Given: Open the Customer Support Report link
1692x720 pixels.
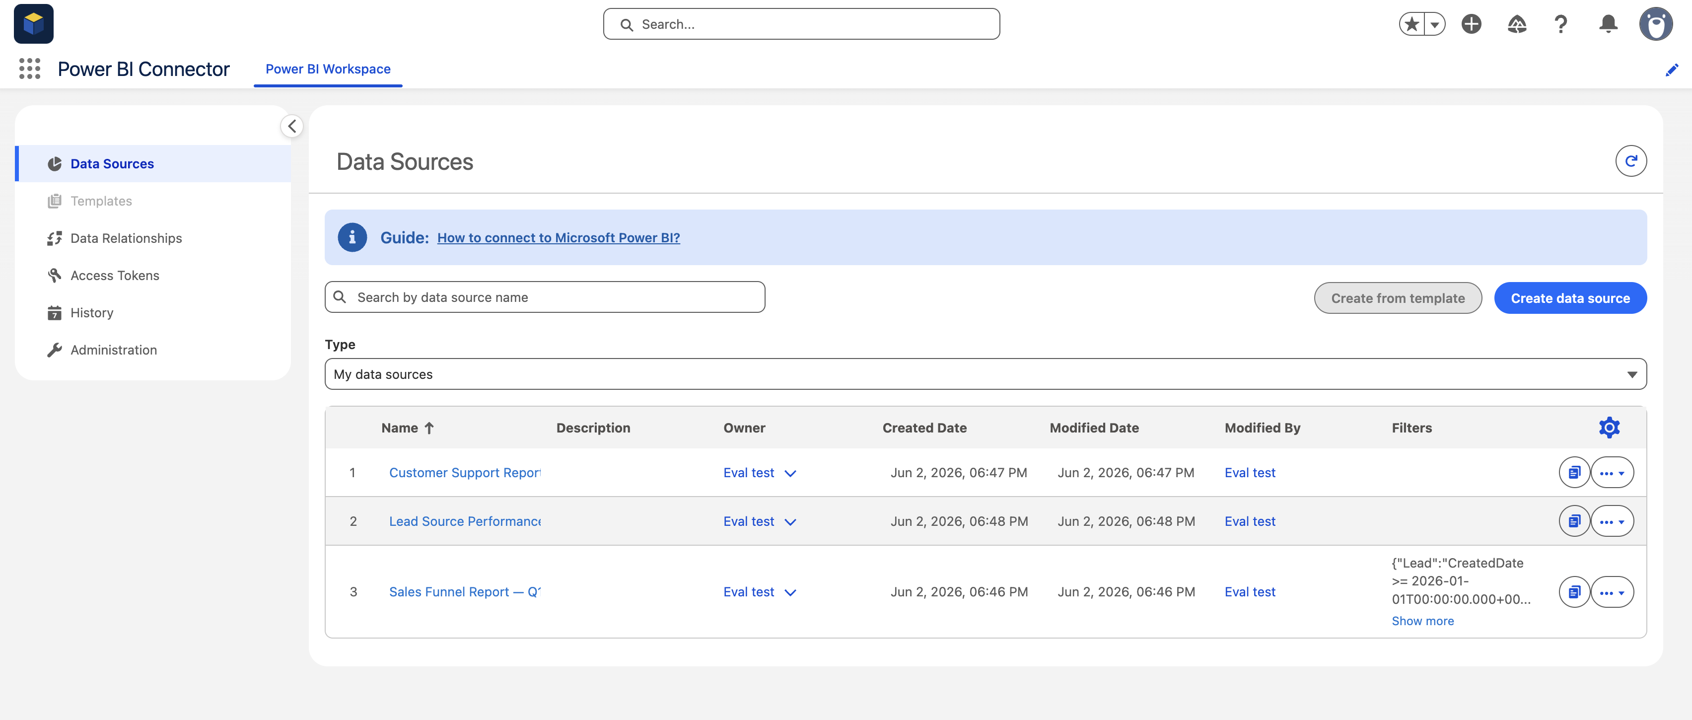Looking at the screenshot, I should point(464,472).
